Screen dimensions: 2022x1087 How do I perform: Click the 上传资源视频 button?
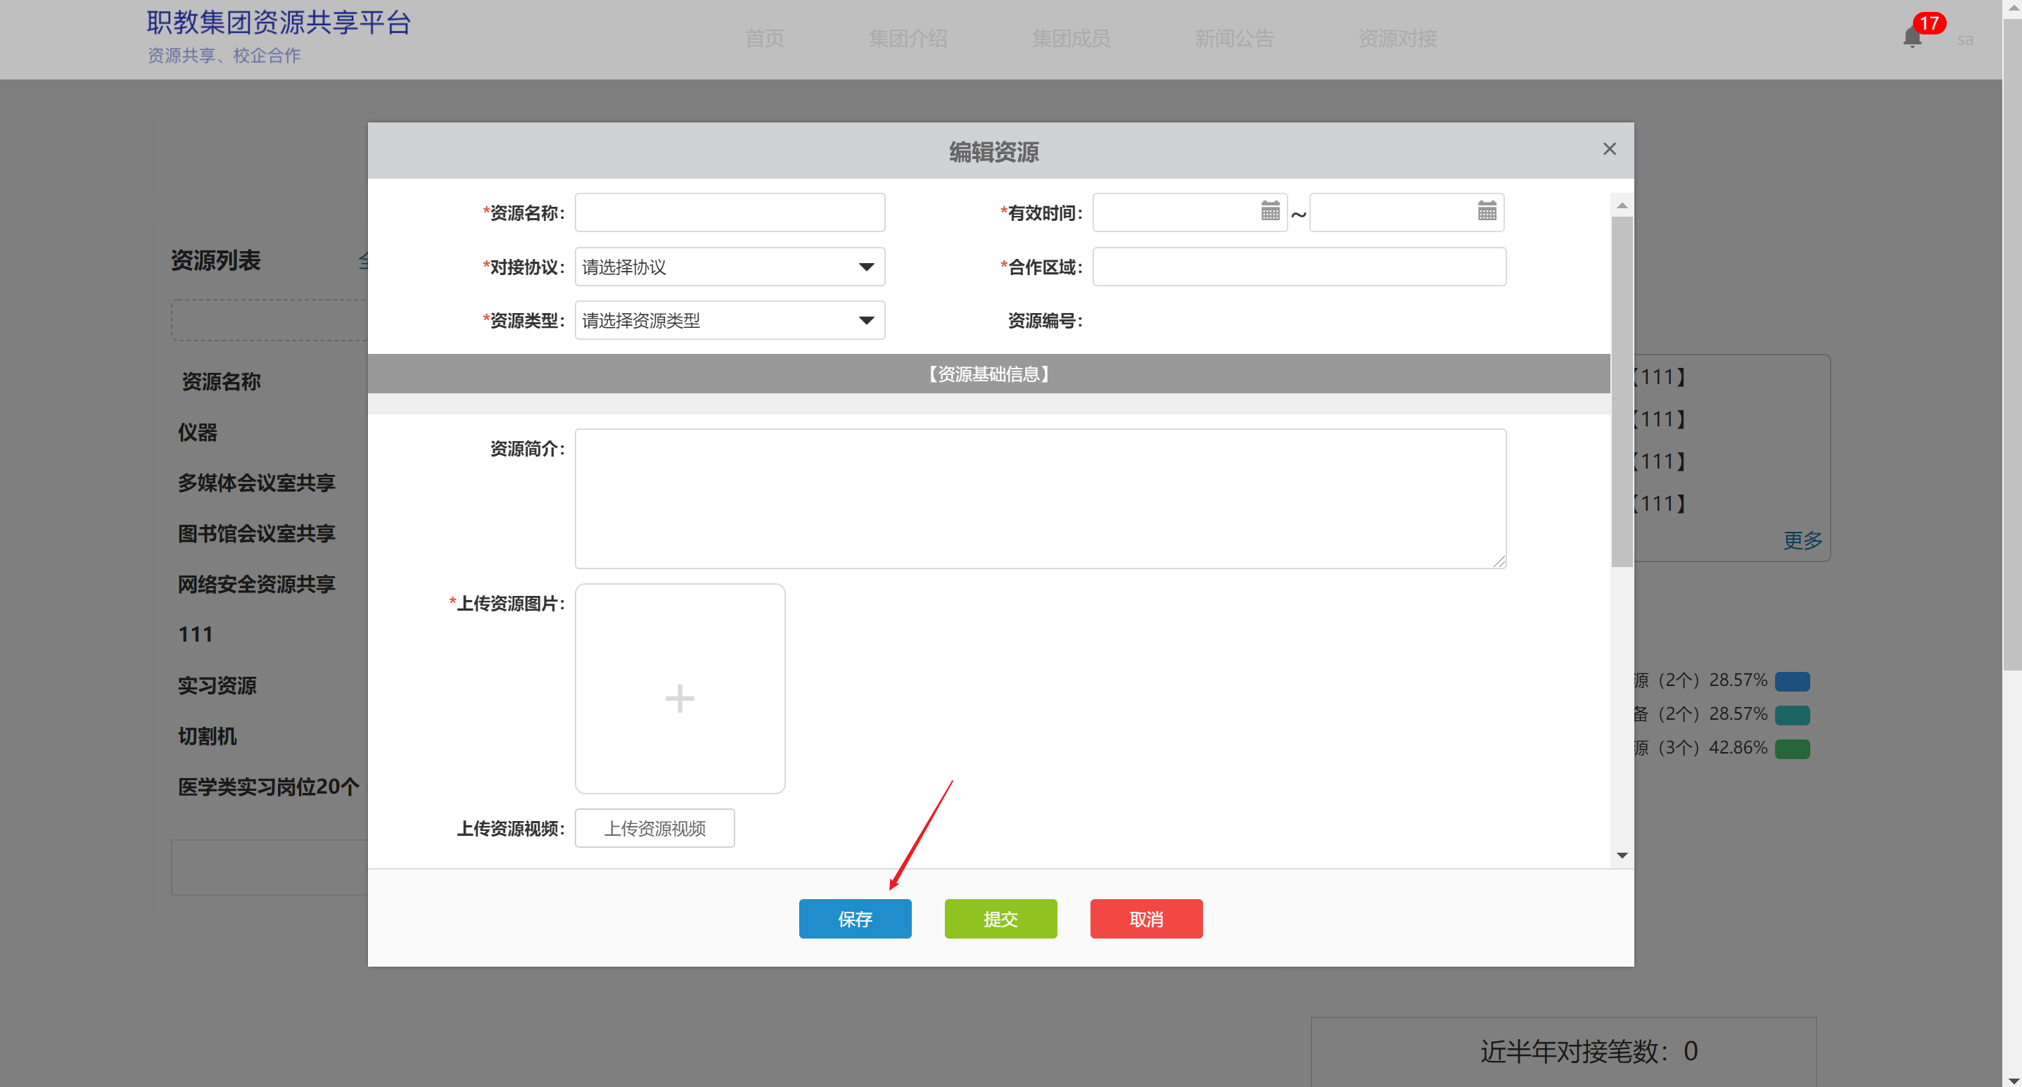pos(654,828)
